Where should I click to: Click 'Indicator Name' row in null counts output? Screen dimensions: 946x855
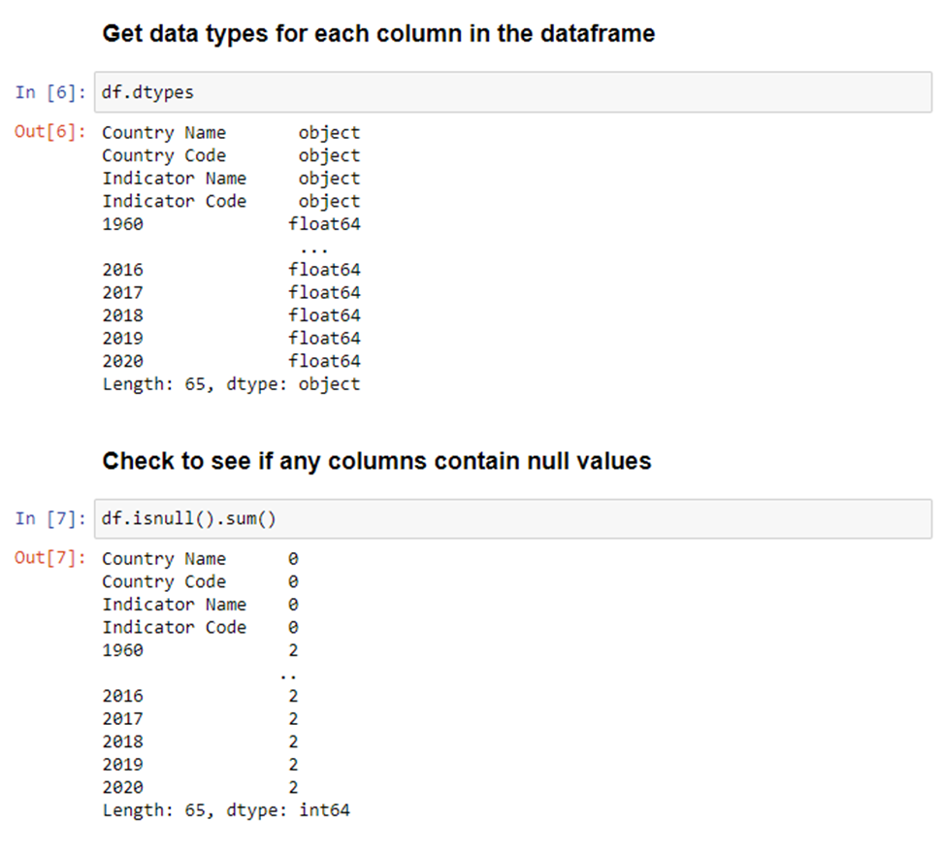coord(200,605)
